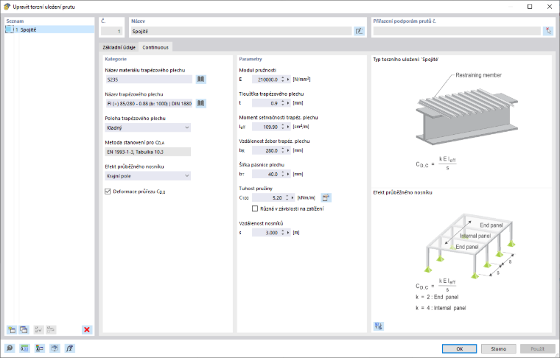Click into the Název field with Spojitě

coord(241,31)
